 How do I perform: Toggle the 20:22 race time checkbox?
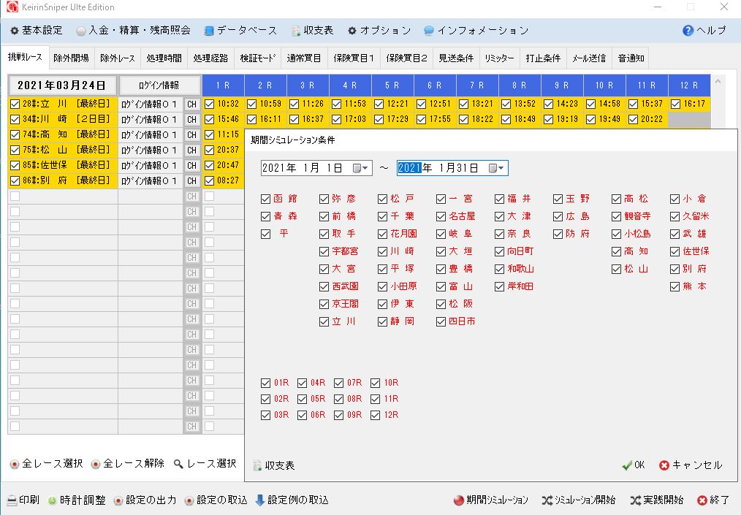[x=634, y=120]
